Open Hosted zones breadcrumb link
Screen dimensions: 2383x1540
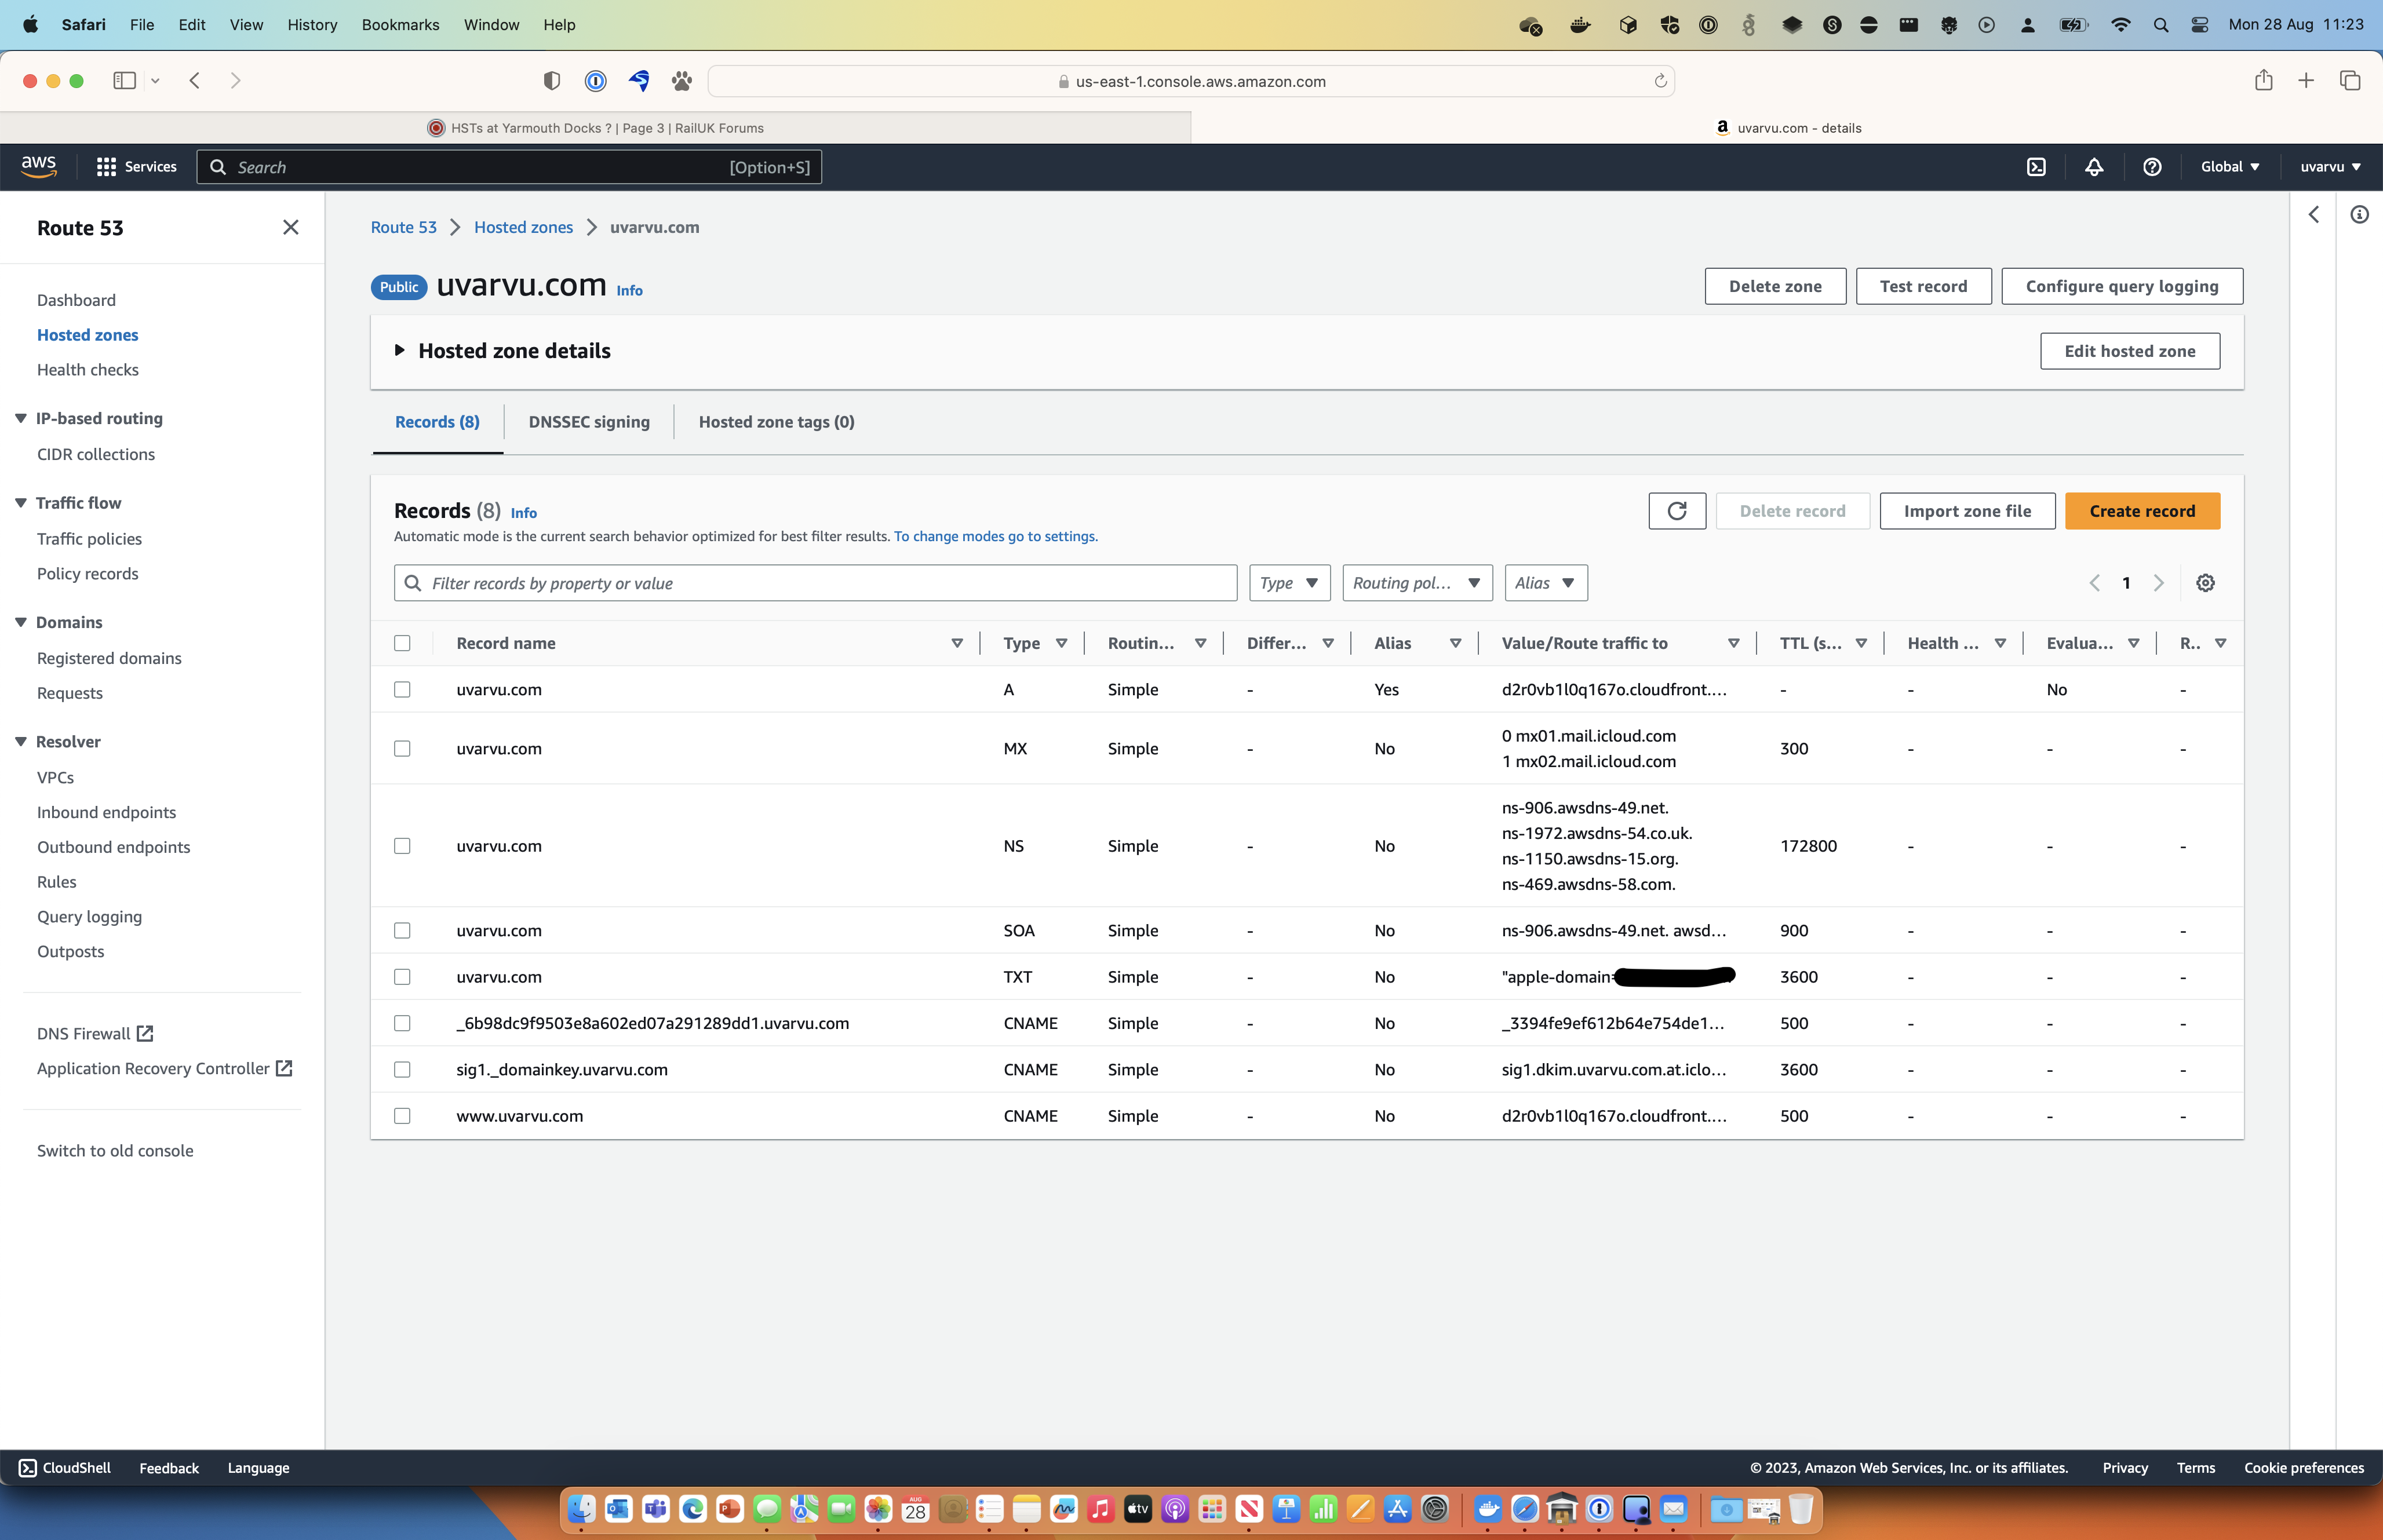click(523, 227)
